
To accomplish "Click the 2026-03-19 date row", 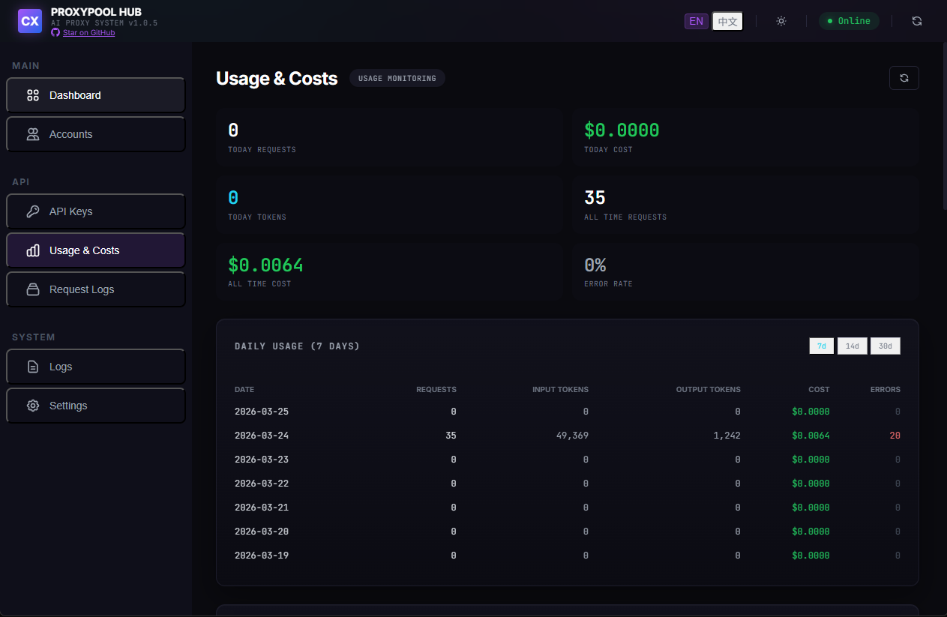I will [x=568, y=556].
